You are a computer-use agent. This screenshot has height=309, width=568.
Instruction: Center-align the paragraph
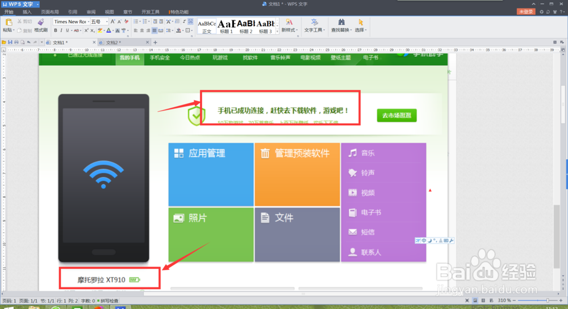(142, 31)
